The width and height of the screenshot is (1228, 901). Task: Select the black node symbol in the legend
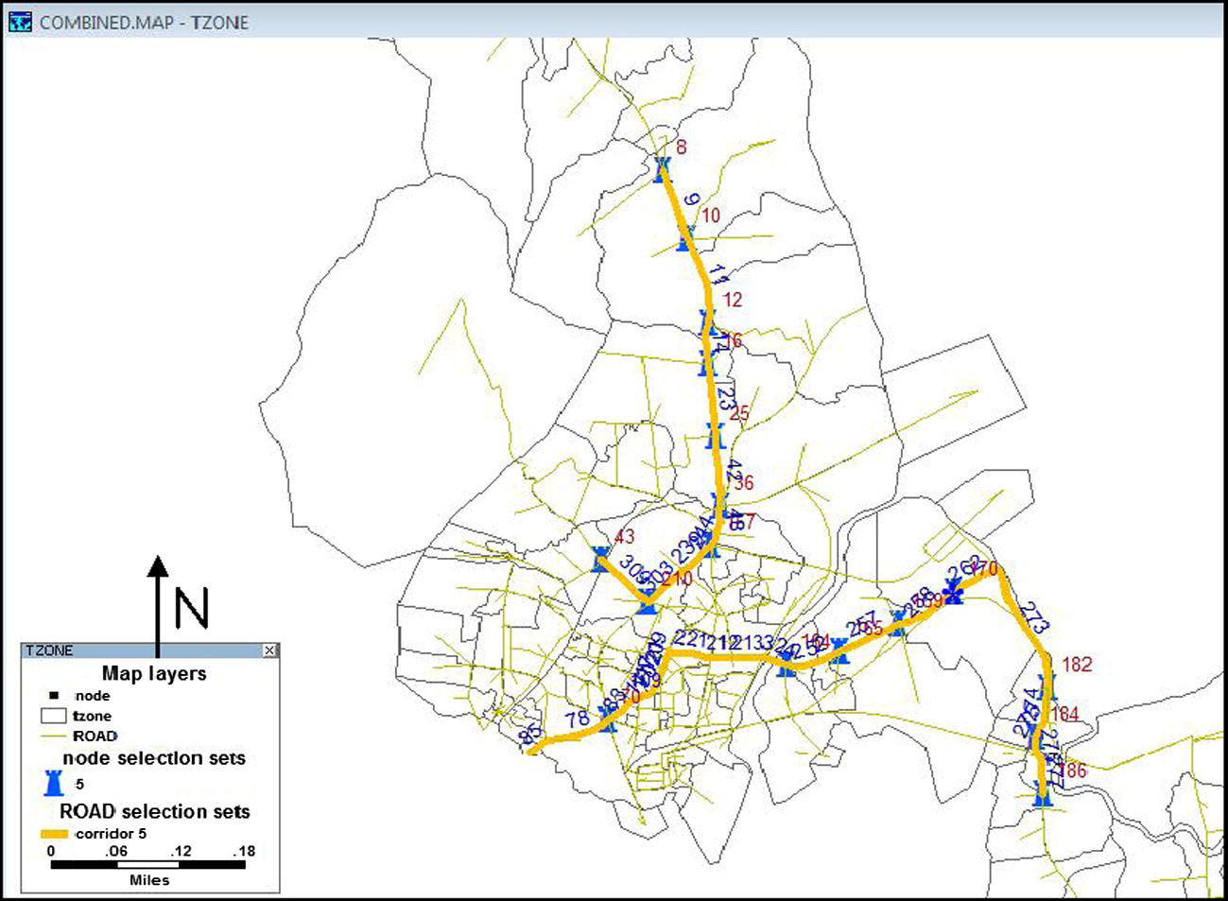click(x=53, y=696)
